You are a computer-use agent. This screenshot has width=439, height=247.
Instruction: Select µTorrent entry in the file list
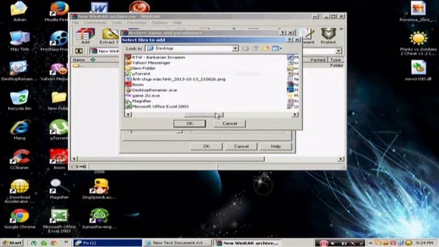click(138, 73)
